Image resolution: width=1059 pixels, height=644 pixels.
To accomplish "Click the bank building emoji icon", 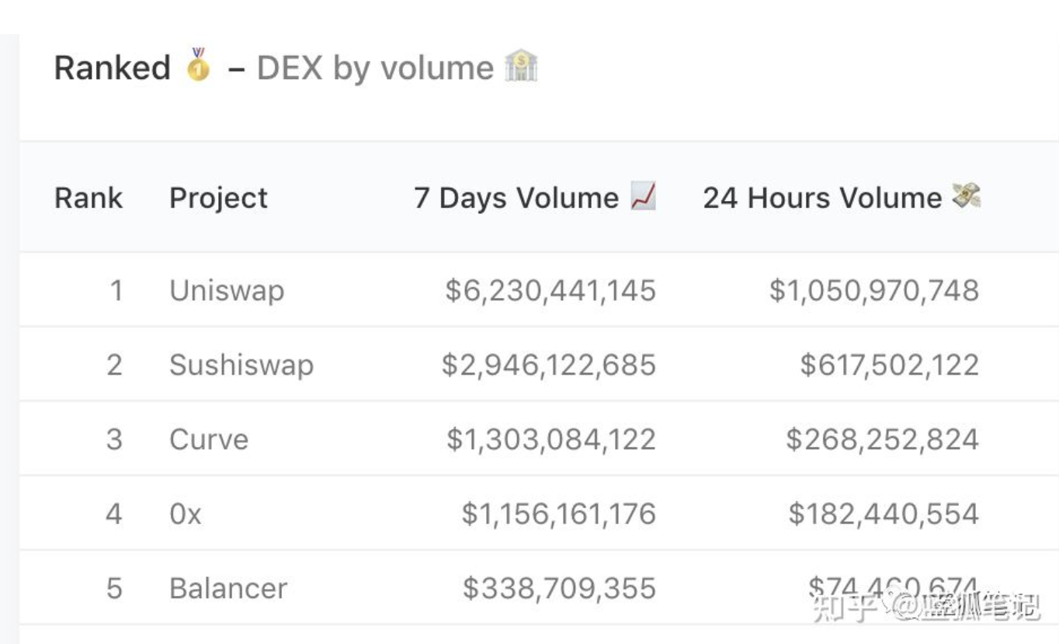I will (521, 67).
